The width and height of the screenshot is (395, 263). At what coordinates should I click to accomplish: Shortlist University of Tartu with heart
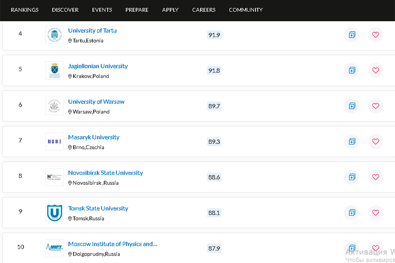[375, 35]
